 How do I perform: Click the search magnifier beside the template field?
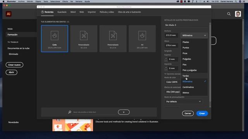tap(70, 112)
